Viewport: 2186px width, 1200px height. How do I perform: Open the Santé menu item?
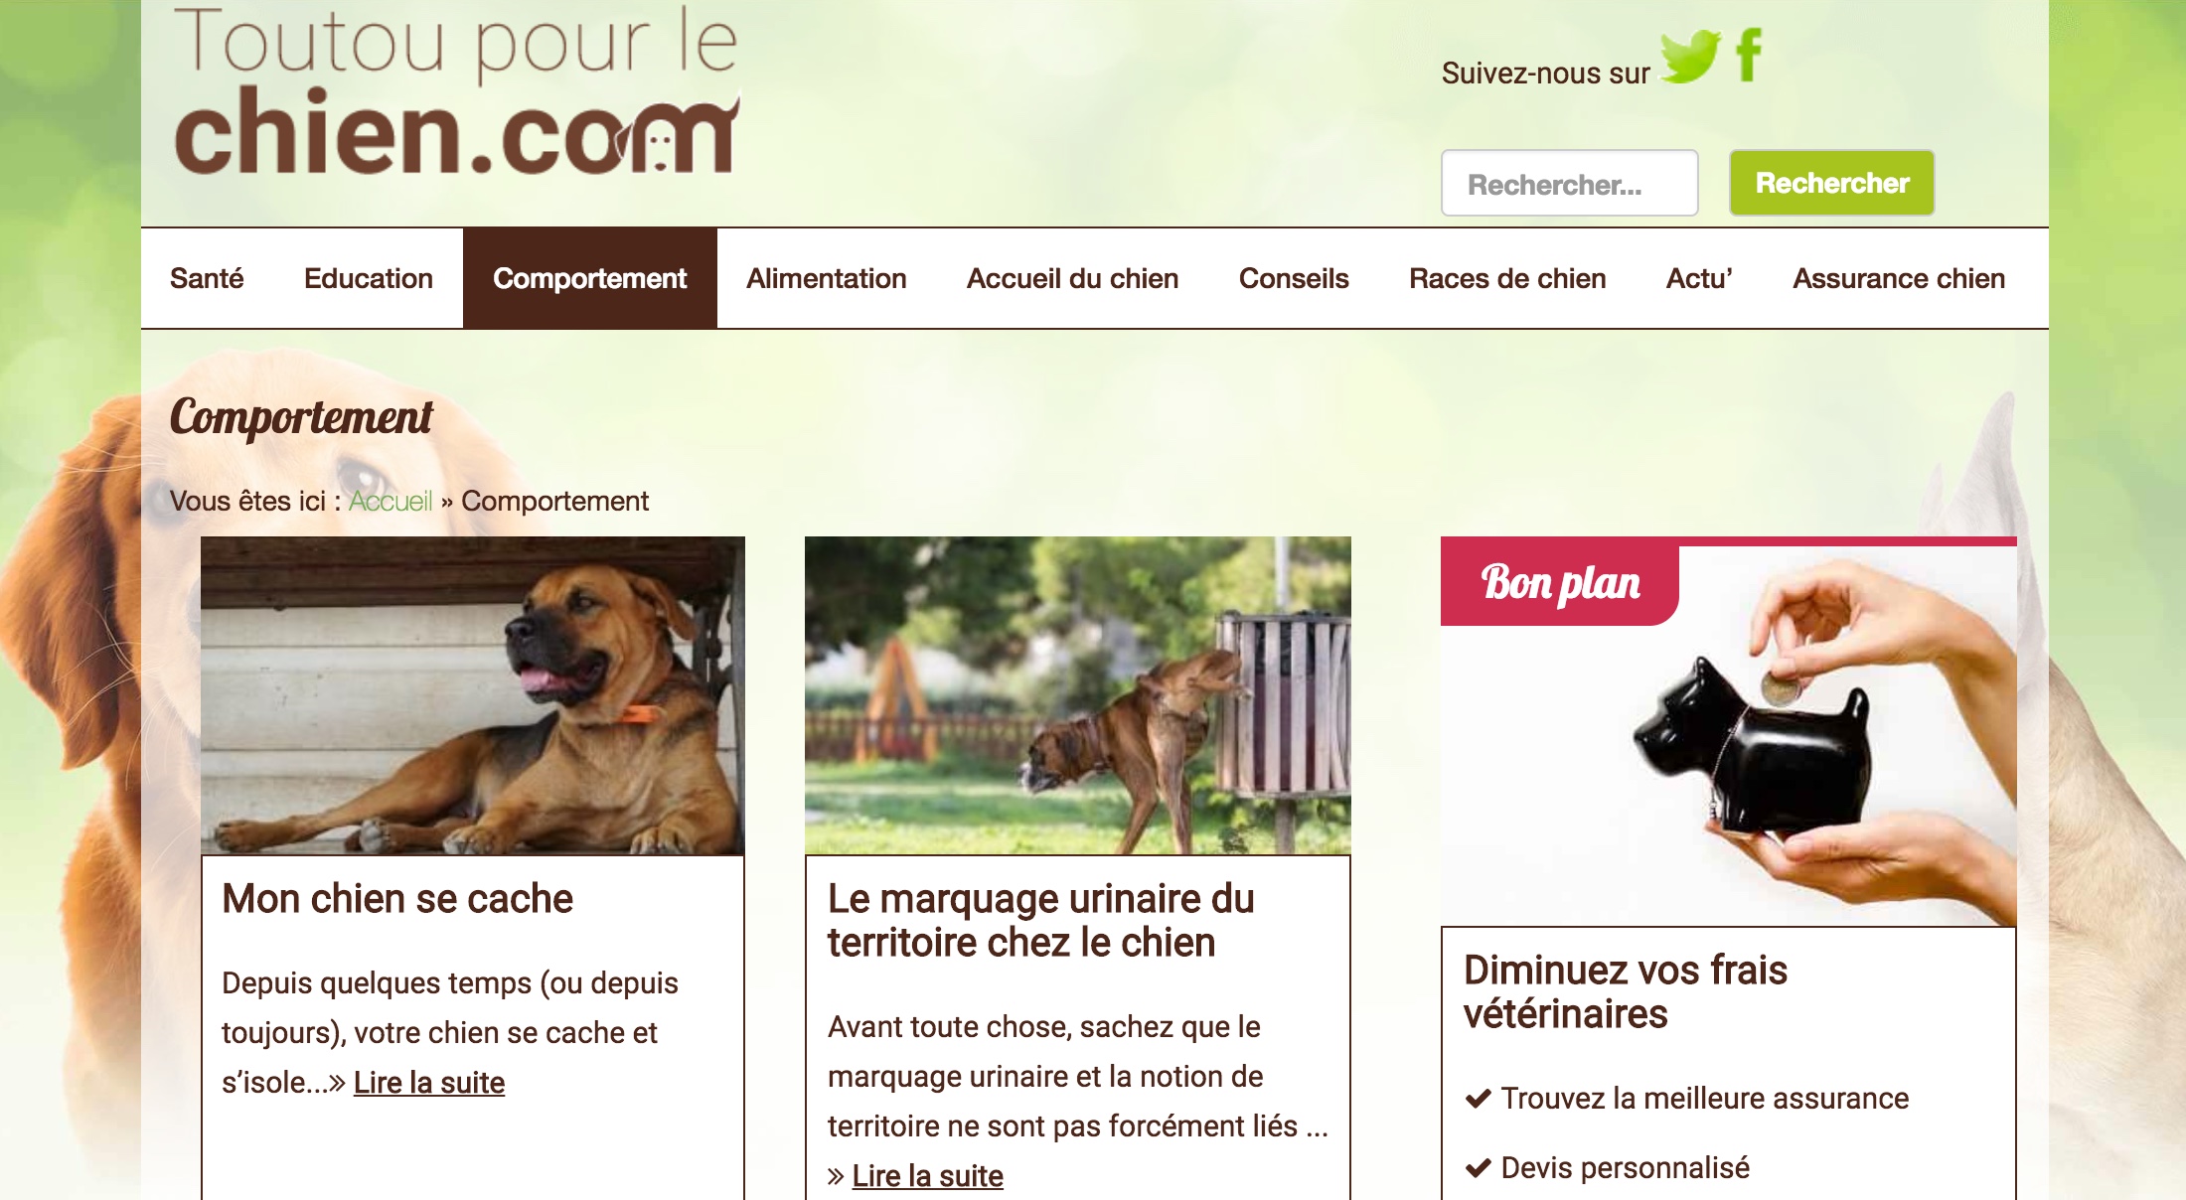207,278
